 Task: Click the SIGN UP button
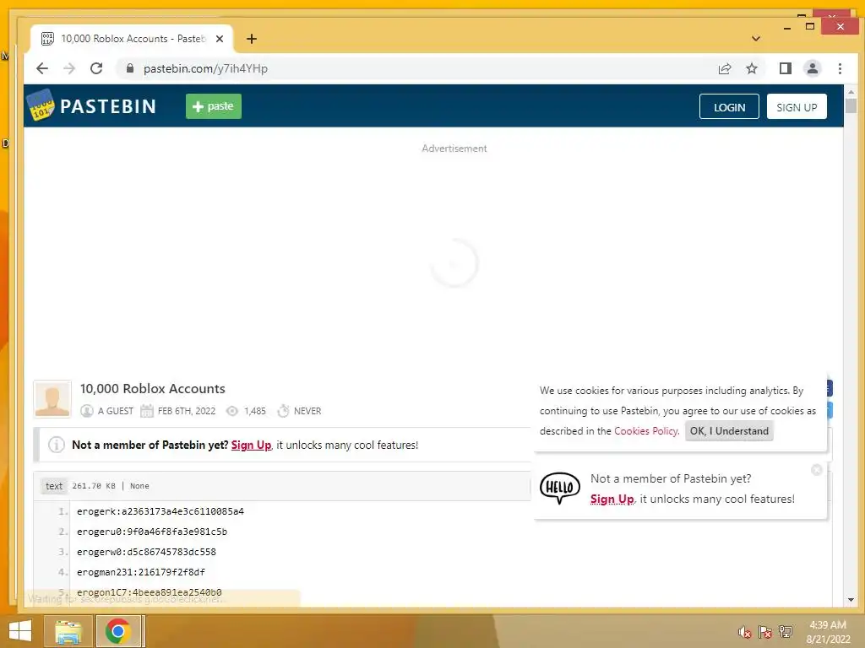tap(797, 107)
